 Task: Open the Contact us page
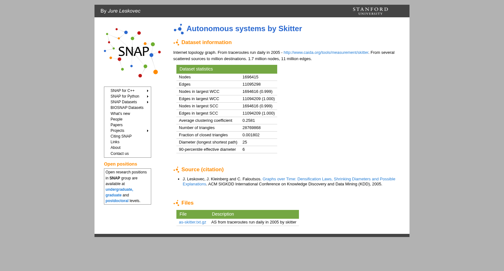tap(120, 154)
